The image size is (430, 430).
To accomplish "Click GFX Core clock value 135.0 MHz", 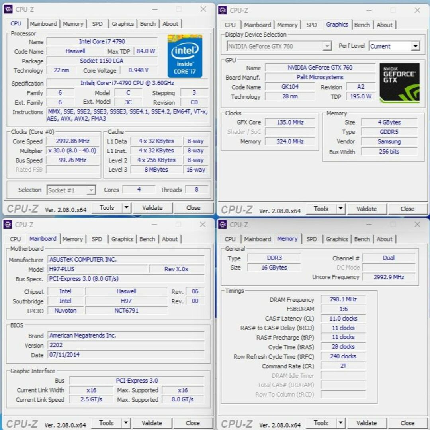I will click(290, 122).
